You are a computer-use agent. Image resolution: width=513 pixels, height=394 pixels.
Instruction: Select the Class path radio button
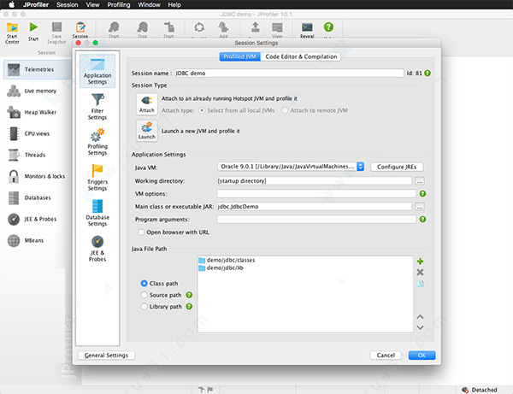(x=144, y=284)
